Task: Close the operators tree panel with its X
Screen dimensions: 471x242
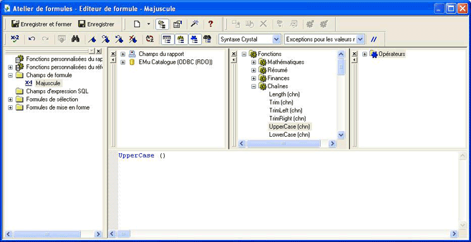Action: coord(354,54)
